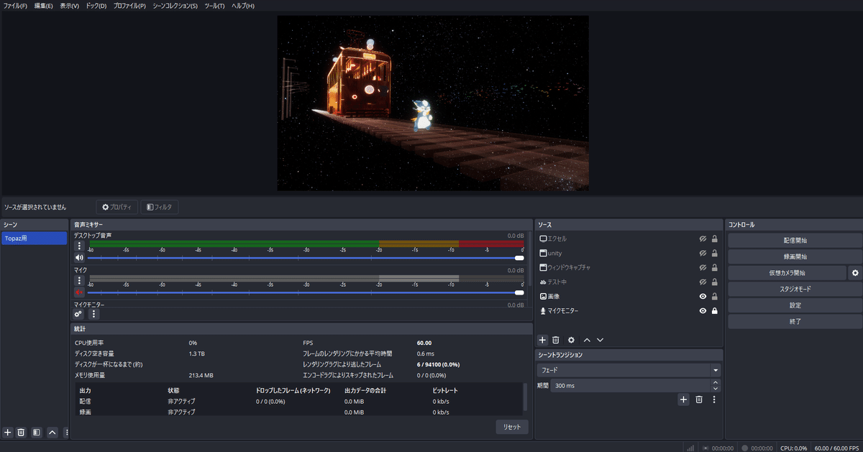Open the 編集(E) menu
Screen dimensions: 863x452
[x=44, y=6]
